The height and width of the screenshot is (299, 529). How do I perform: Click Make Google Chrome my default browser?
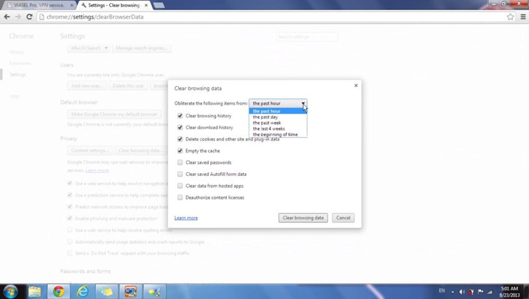click(114, 114)
